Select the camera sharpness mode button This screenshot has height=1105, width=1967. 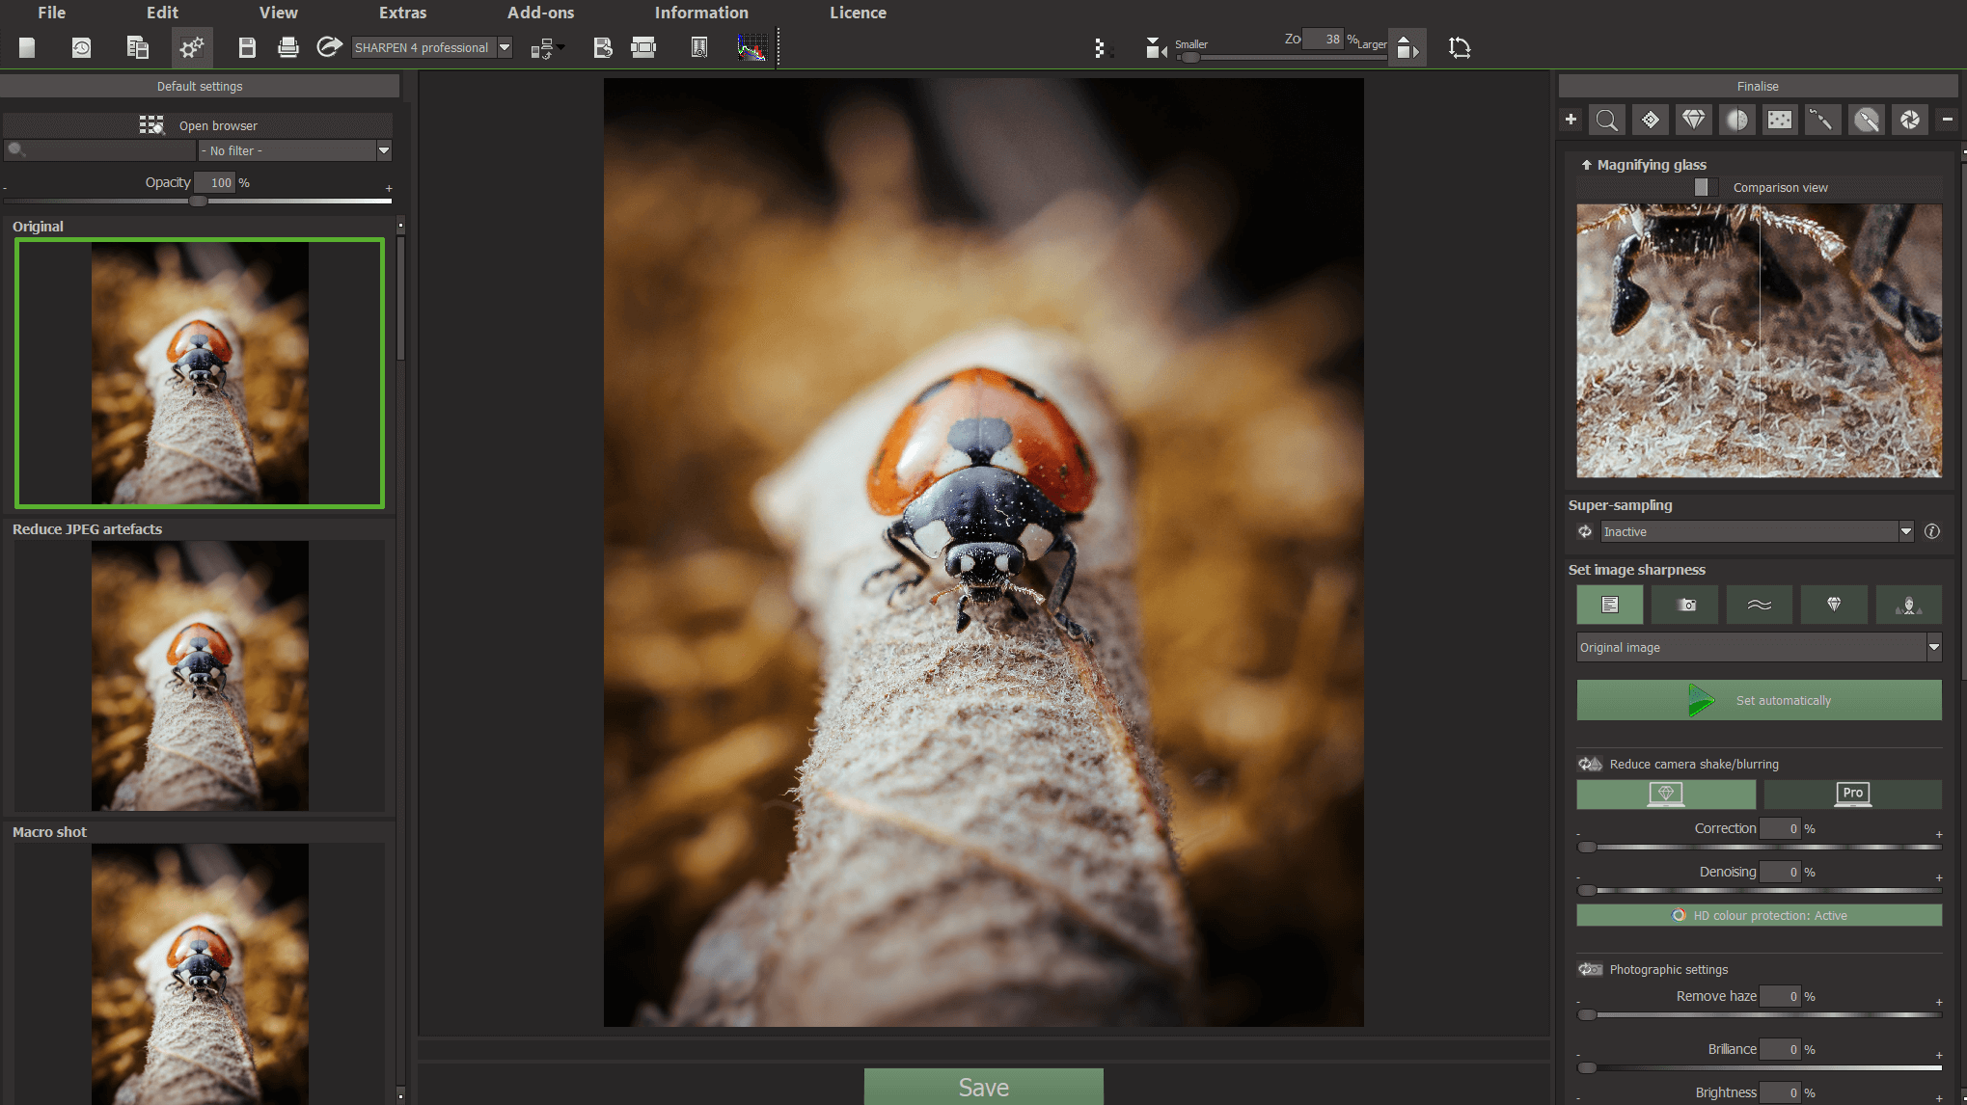pos(1684,605)
